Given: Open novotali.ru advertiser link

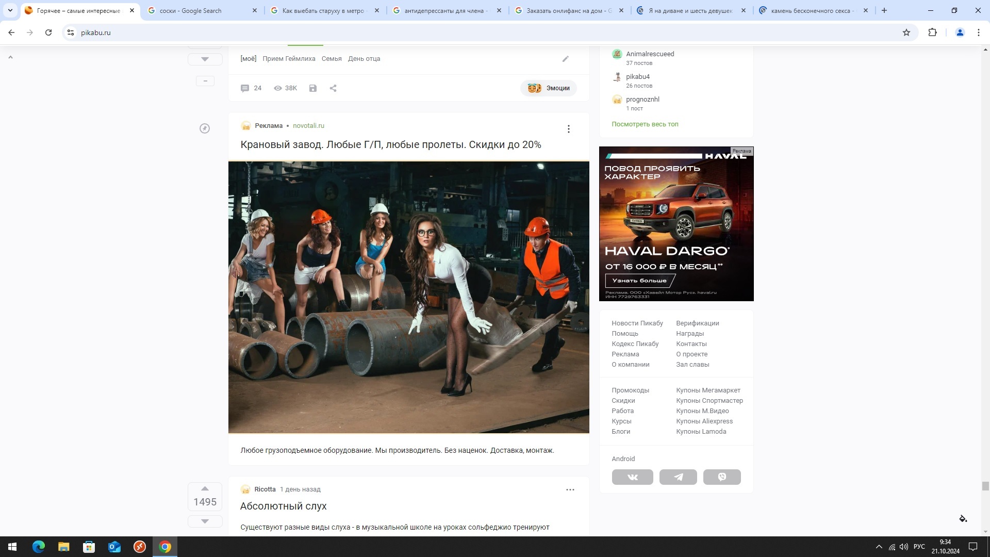Looking at the screenshot, I should point(308,126).
